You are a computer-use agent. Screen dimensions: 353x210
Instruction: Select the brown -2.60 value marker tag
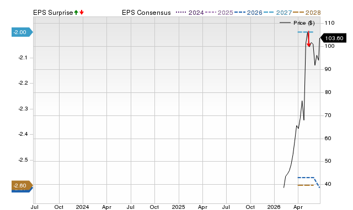pos(22,186)
